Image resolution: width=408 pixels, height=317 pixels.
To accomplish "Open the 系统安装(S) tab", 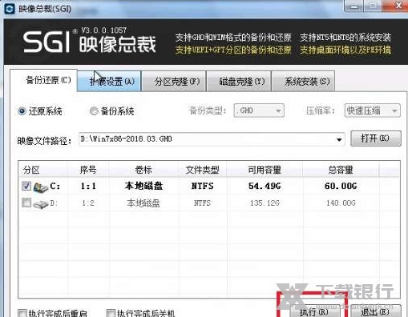I will point(303,81).
